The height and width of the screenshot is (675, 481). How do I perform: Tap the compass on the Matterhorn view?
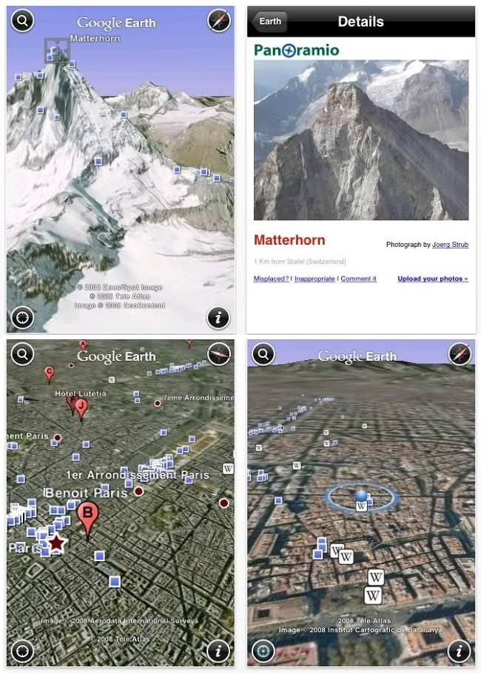pos(219,21)
